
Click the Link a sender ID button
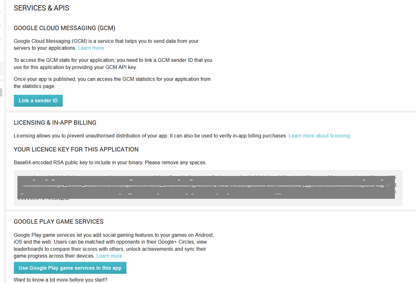coord(38,101)
